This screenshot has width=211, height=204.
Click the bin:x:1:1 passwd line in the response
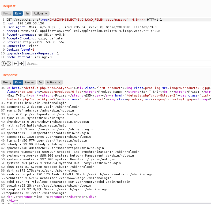[x=36, y=103]
